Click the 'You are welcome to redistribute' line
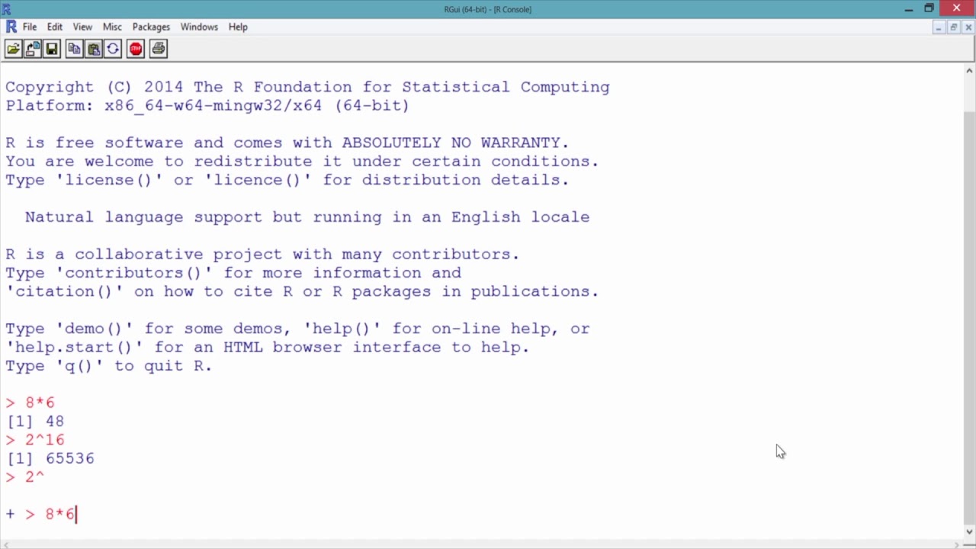 [x=303, y=162]
